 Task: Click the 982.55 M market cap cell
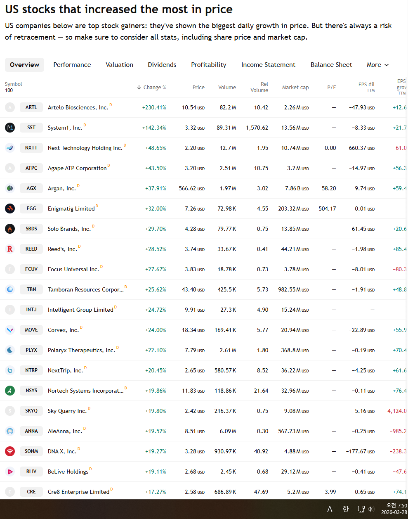coord(293,289)
